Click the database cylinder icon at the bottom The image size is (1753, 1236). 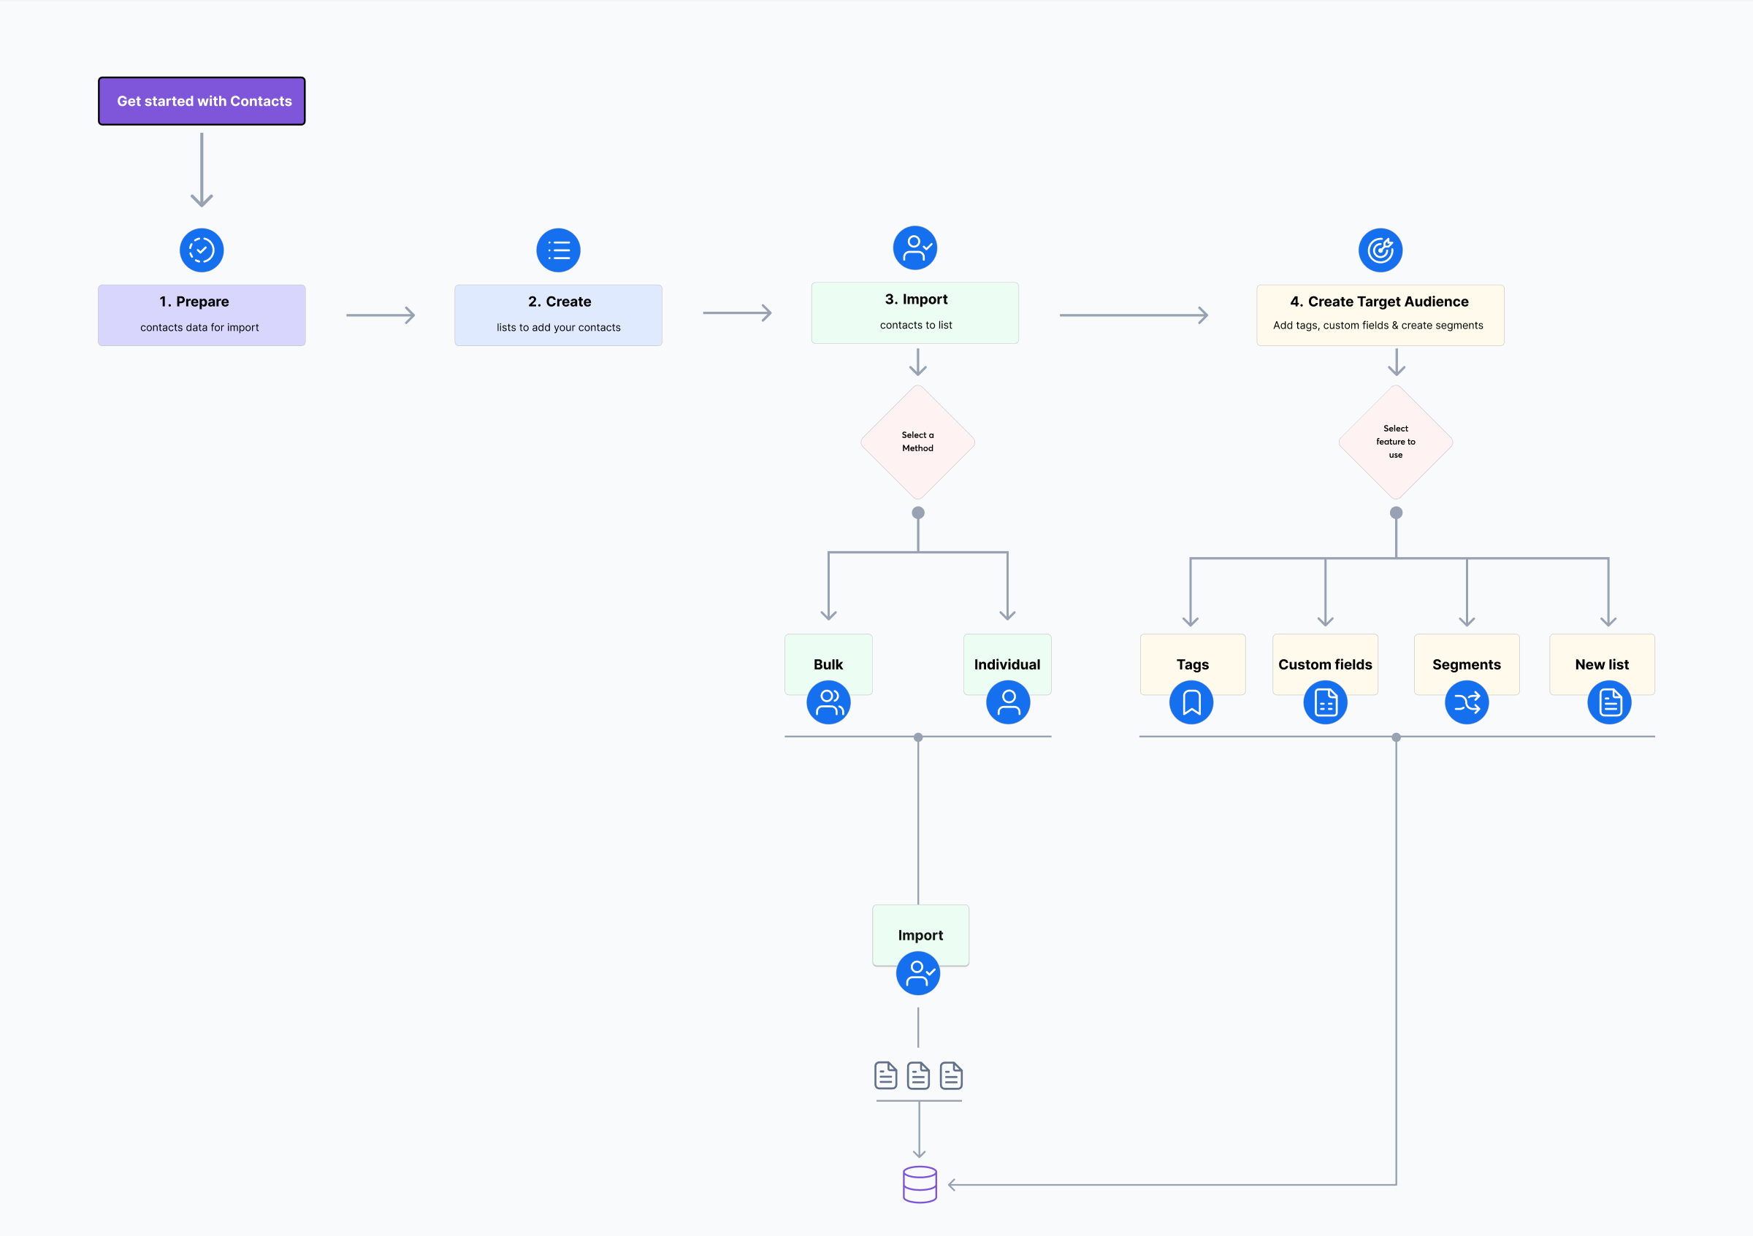920,1184
